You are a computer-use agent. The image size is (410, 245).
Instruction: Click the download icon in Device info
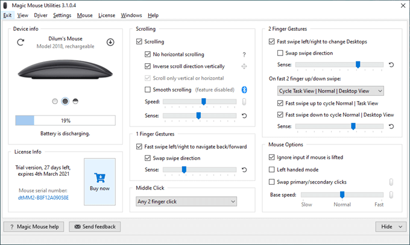(110, 42)
